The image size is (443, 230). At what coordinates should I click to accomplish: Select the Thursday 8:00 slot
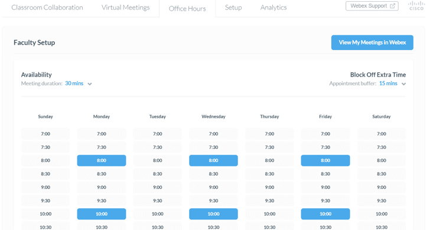click(269, 161)
